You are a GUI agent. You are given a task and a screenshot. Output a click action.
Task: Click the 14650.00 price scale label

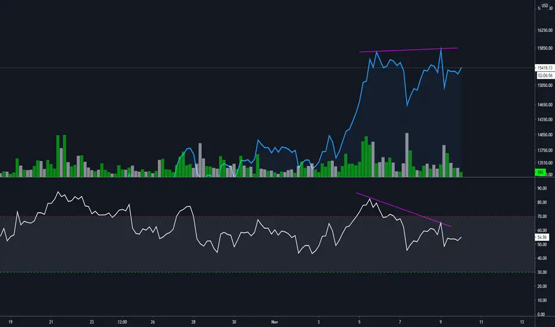pyautogui.click(x=545, y=105)
